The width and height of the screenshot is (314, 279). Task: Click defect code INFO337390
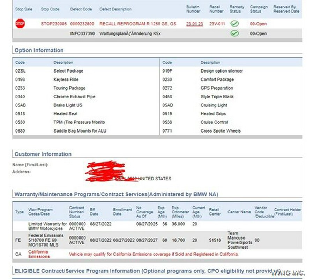point(82,33)
